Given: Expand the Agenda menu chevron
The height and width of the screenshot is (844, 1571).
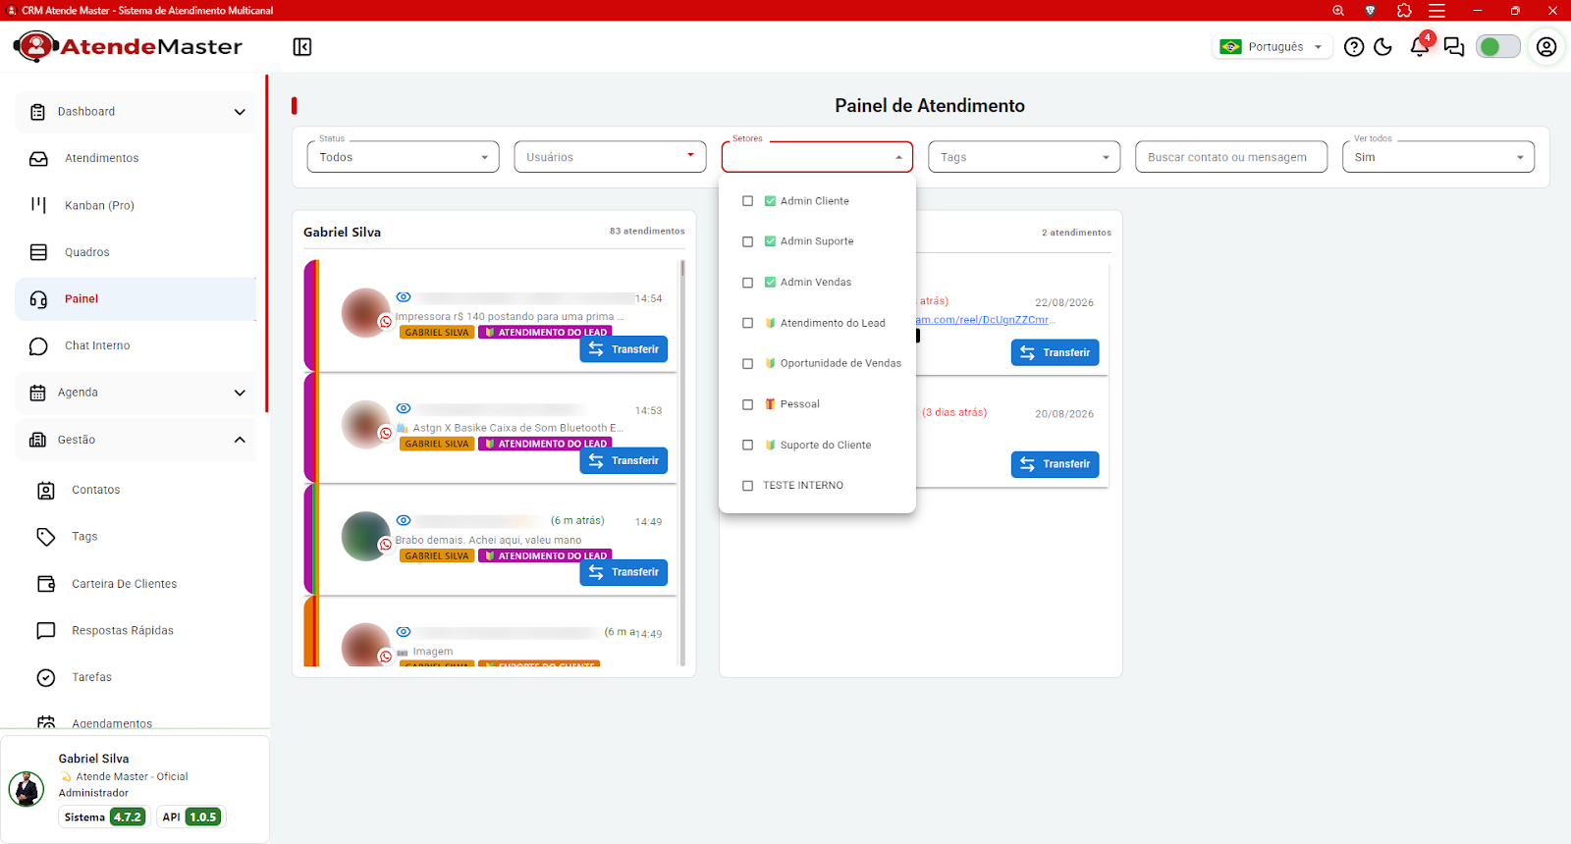Looking at the screenshot, I should point(240,393).
